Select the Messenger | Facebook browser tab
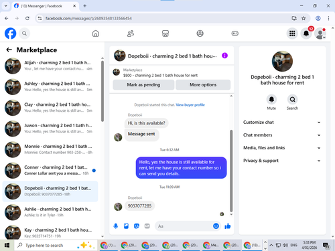335x251 pixels. (45, 6)
